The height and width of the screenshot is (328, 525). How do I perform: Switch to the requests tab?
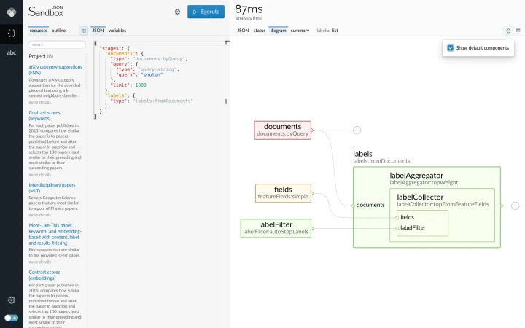click(x=38, y=31)
